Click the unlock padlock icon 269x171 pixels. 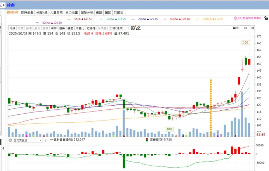pos(266,18)
